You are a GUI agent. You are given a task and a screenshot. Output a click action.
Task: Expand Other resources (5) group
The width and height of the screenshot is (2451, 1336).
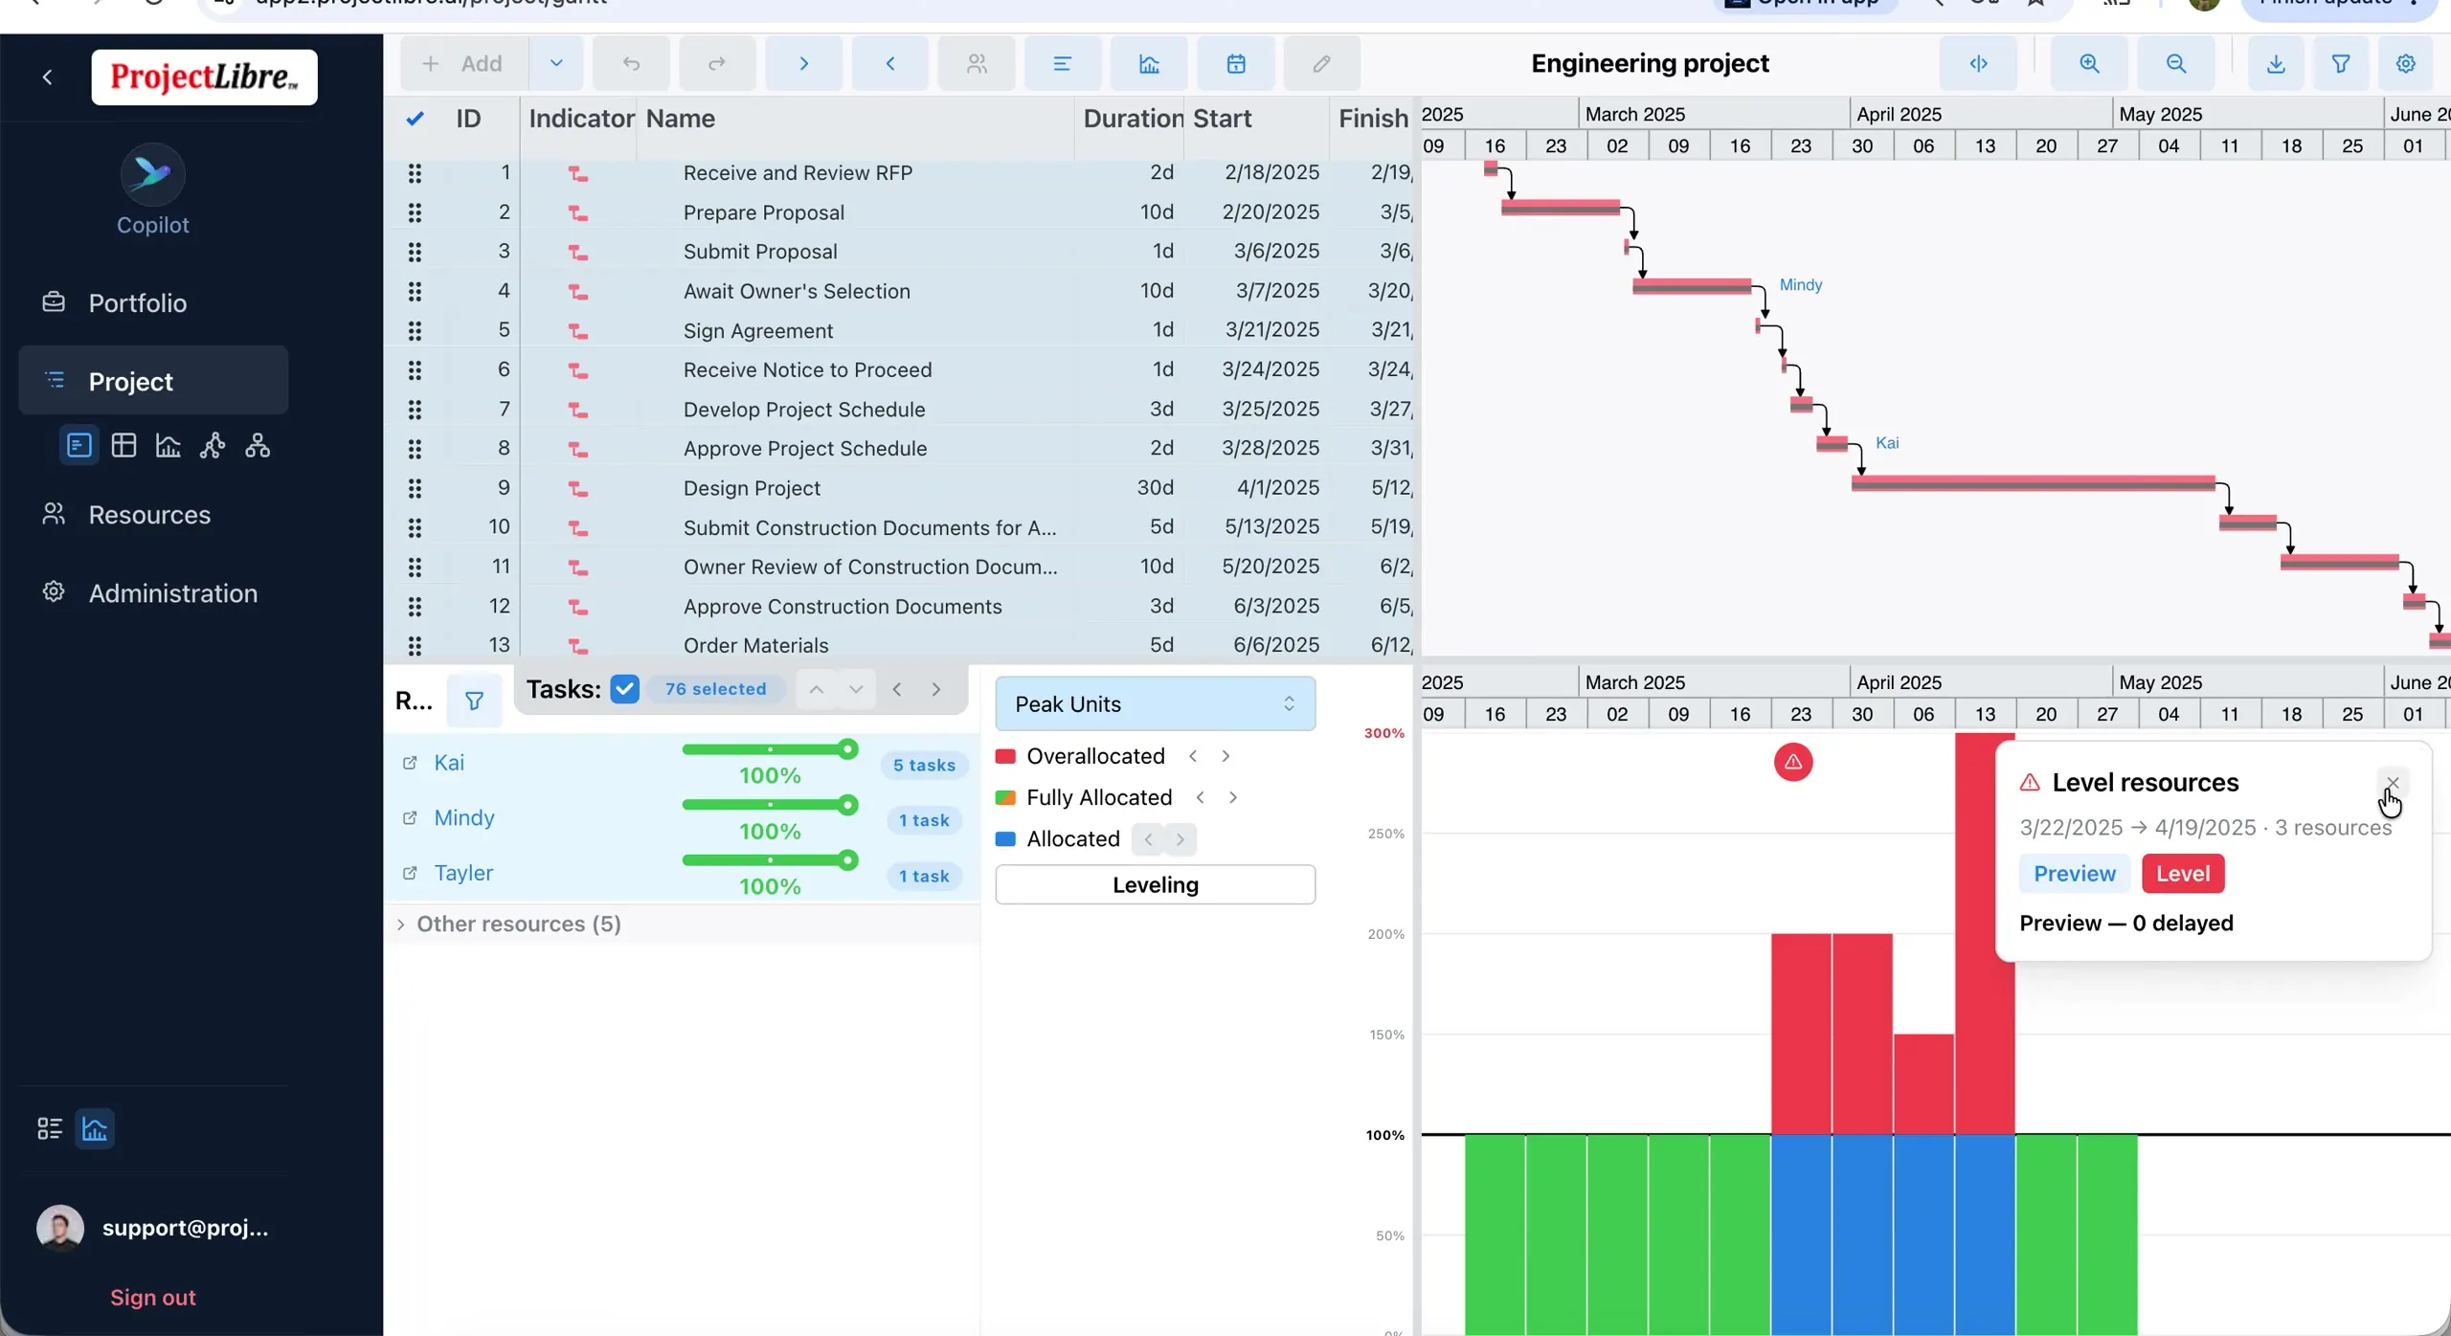(400, 924)
